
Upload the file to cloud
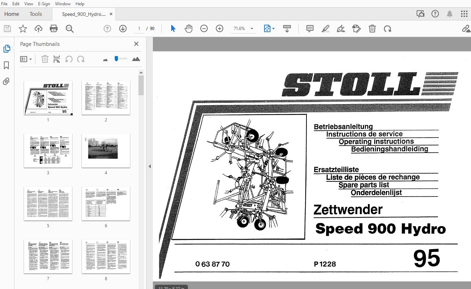[38, 29]
